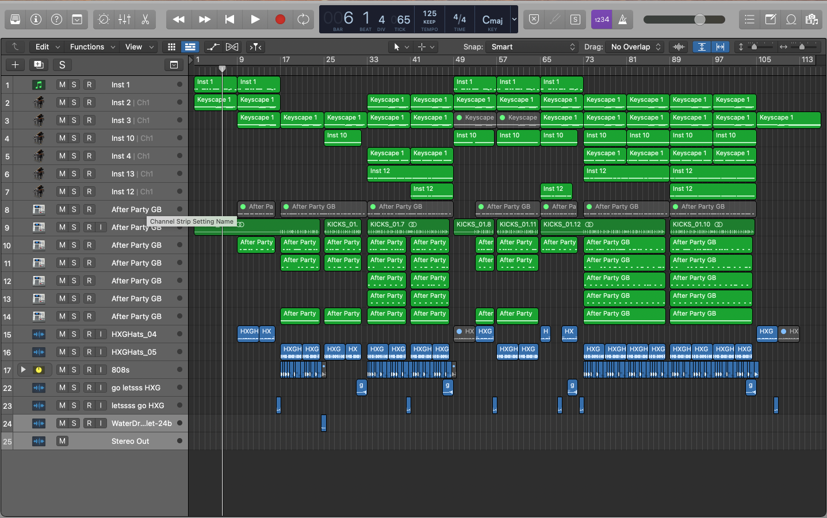Image resolution: width=827 pixels, height=518 pixels.
Task: Open the Note Pad icon
Action: 770,19
